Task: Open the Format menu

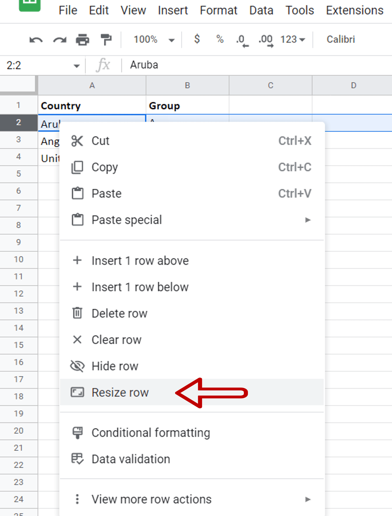Action: [x=218, y=10]
